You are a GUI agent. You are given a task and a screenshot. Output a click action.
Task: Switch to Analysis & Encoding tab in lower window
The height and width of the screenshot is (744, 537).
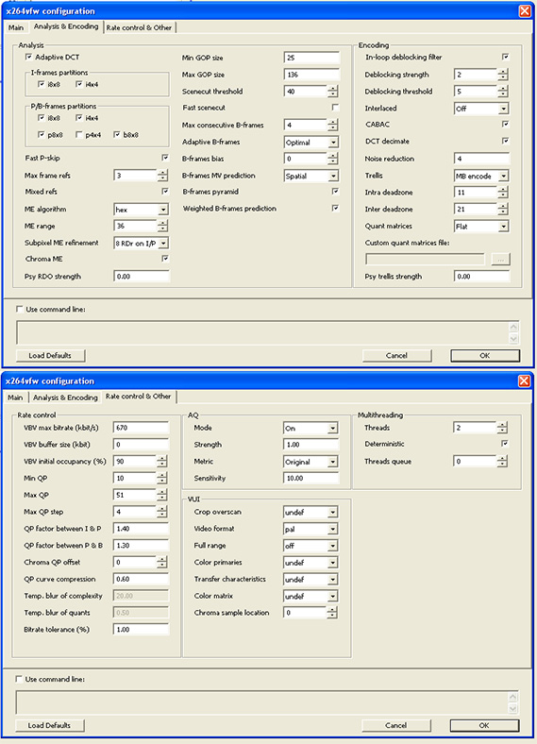(65, 397)
